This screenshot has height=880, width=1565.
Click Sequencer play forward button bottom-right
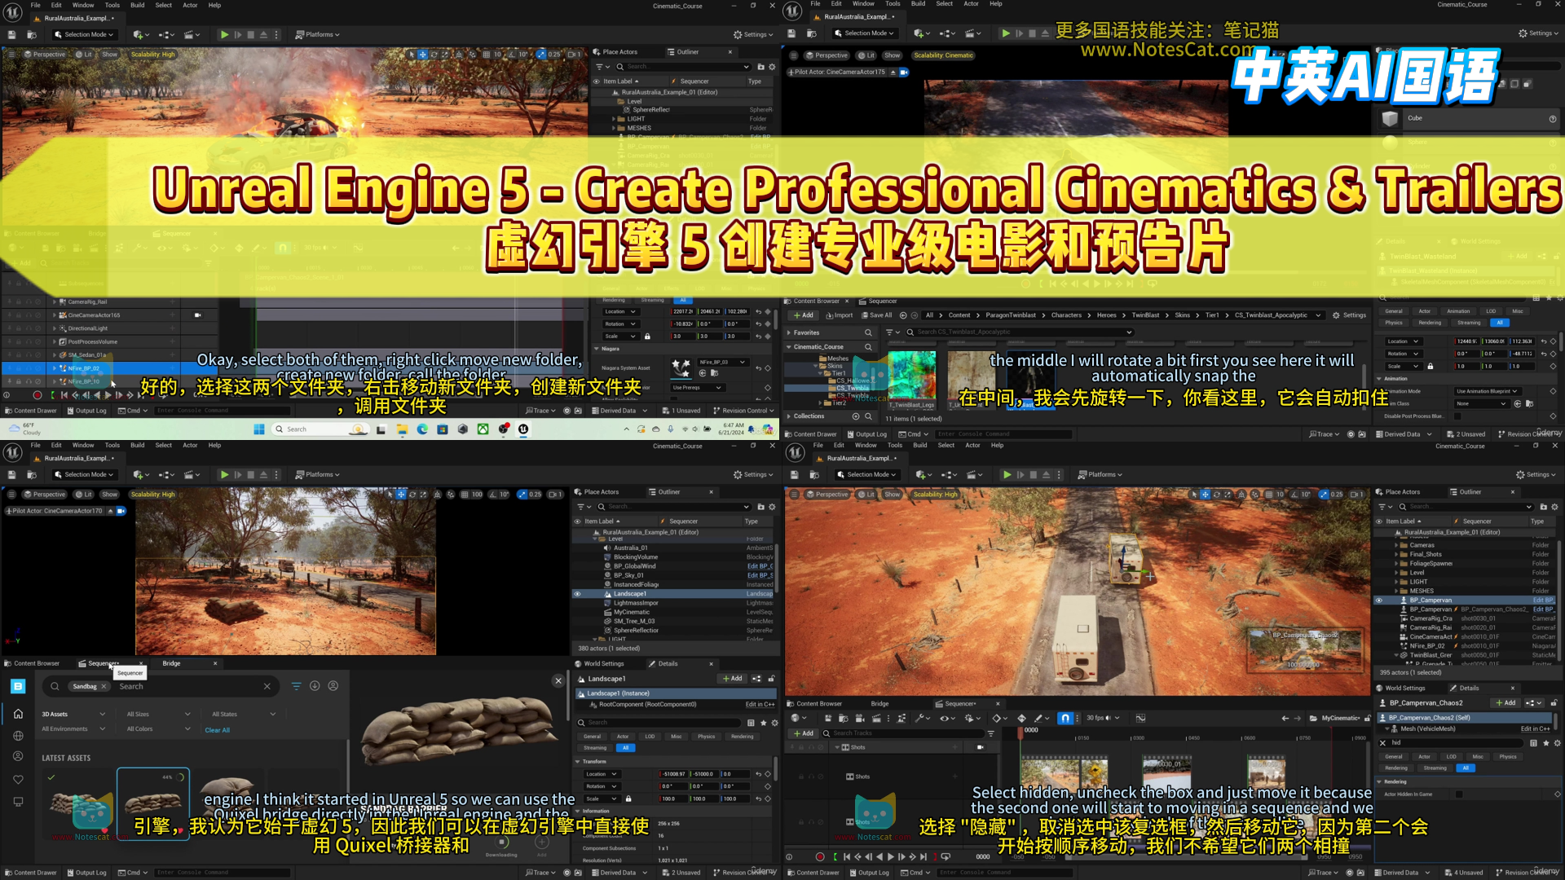[x=890, y=856]
